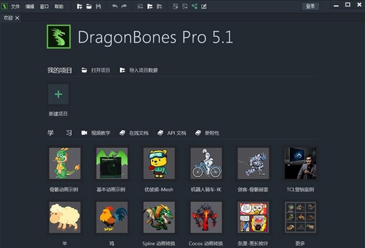Click the TCL营销案例 caption
365x248 pixels.
(x=301, y=190)
